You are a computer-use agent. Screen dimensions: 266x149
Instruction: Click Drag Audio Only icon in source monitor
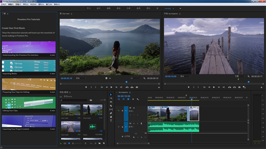click(110, 78)
